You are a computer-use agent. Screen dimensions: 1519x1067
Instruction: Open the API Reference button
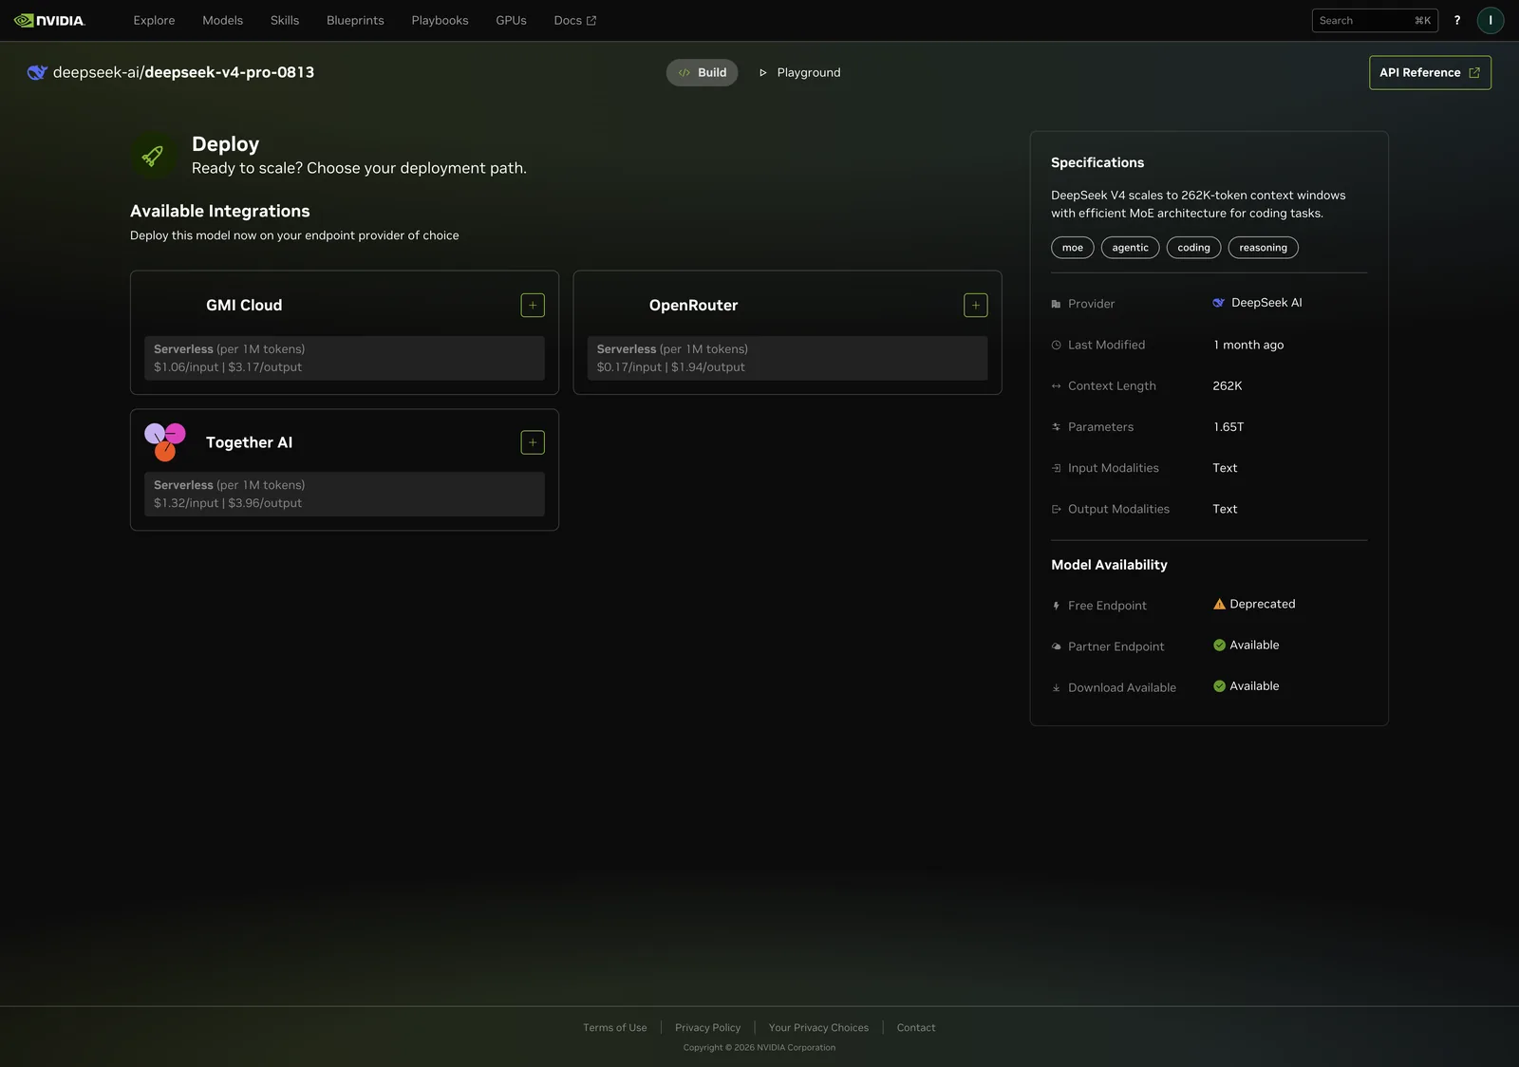pyautogui.click(x=1430, y=72)
